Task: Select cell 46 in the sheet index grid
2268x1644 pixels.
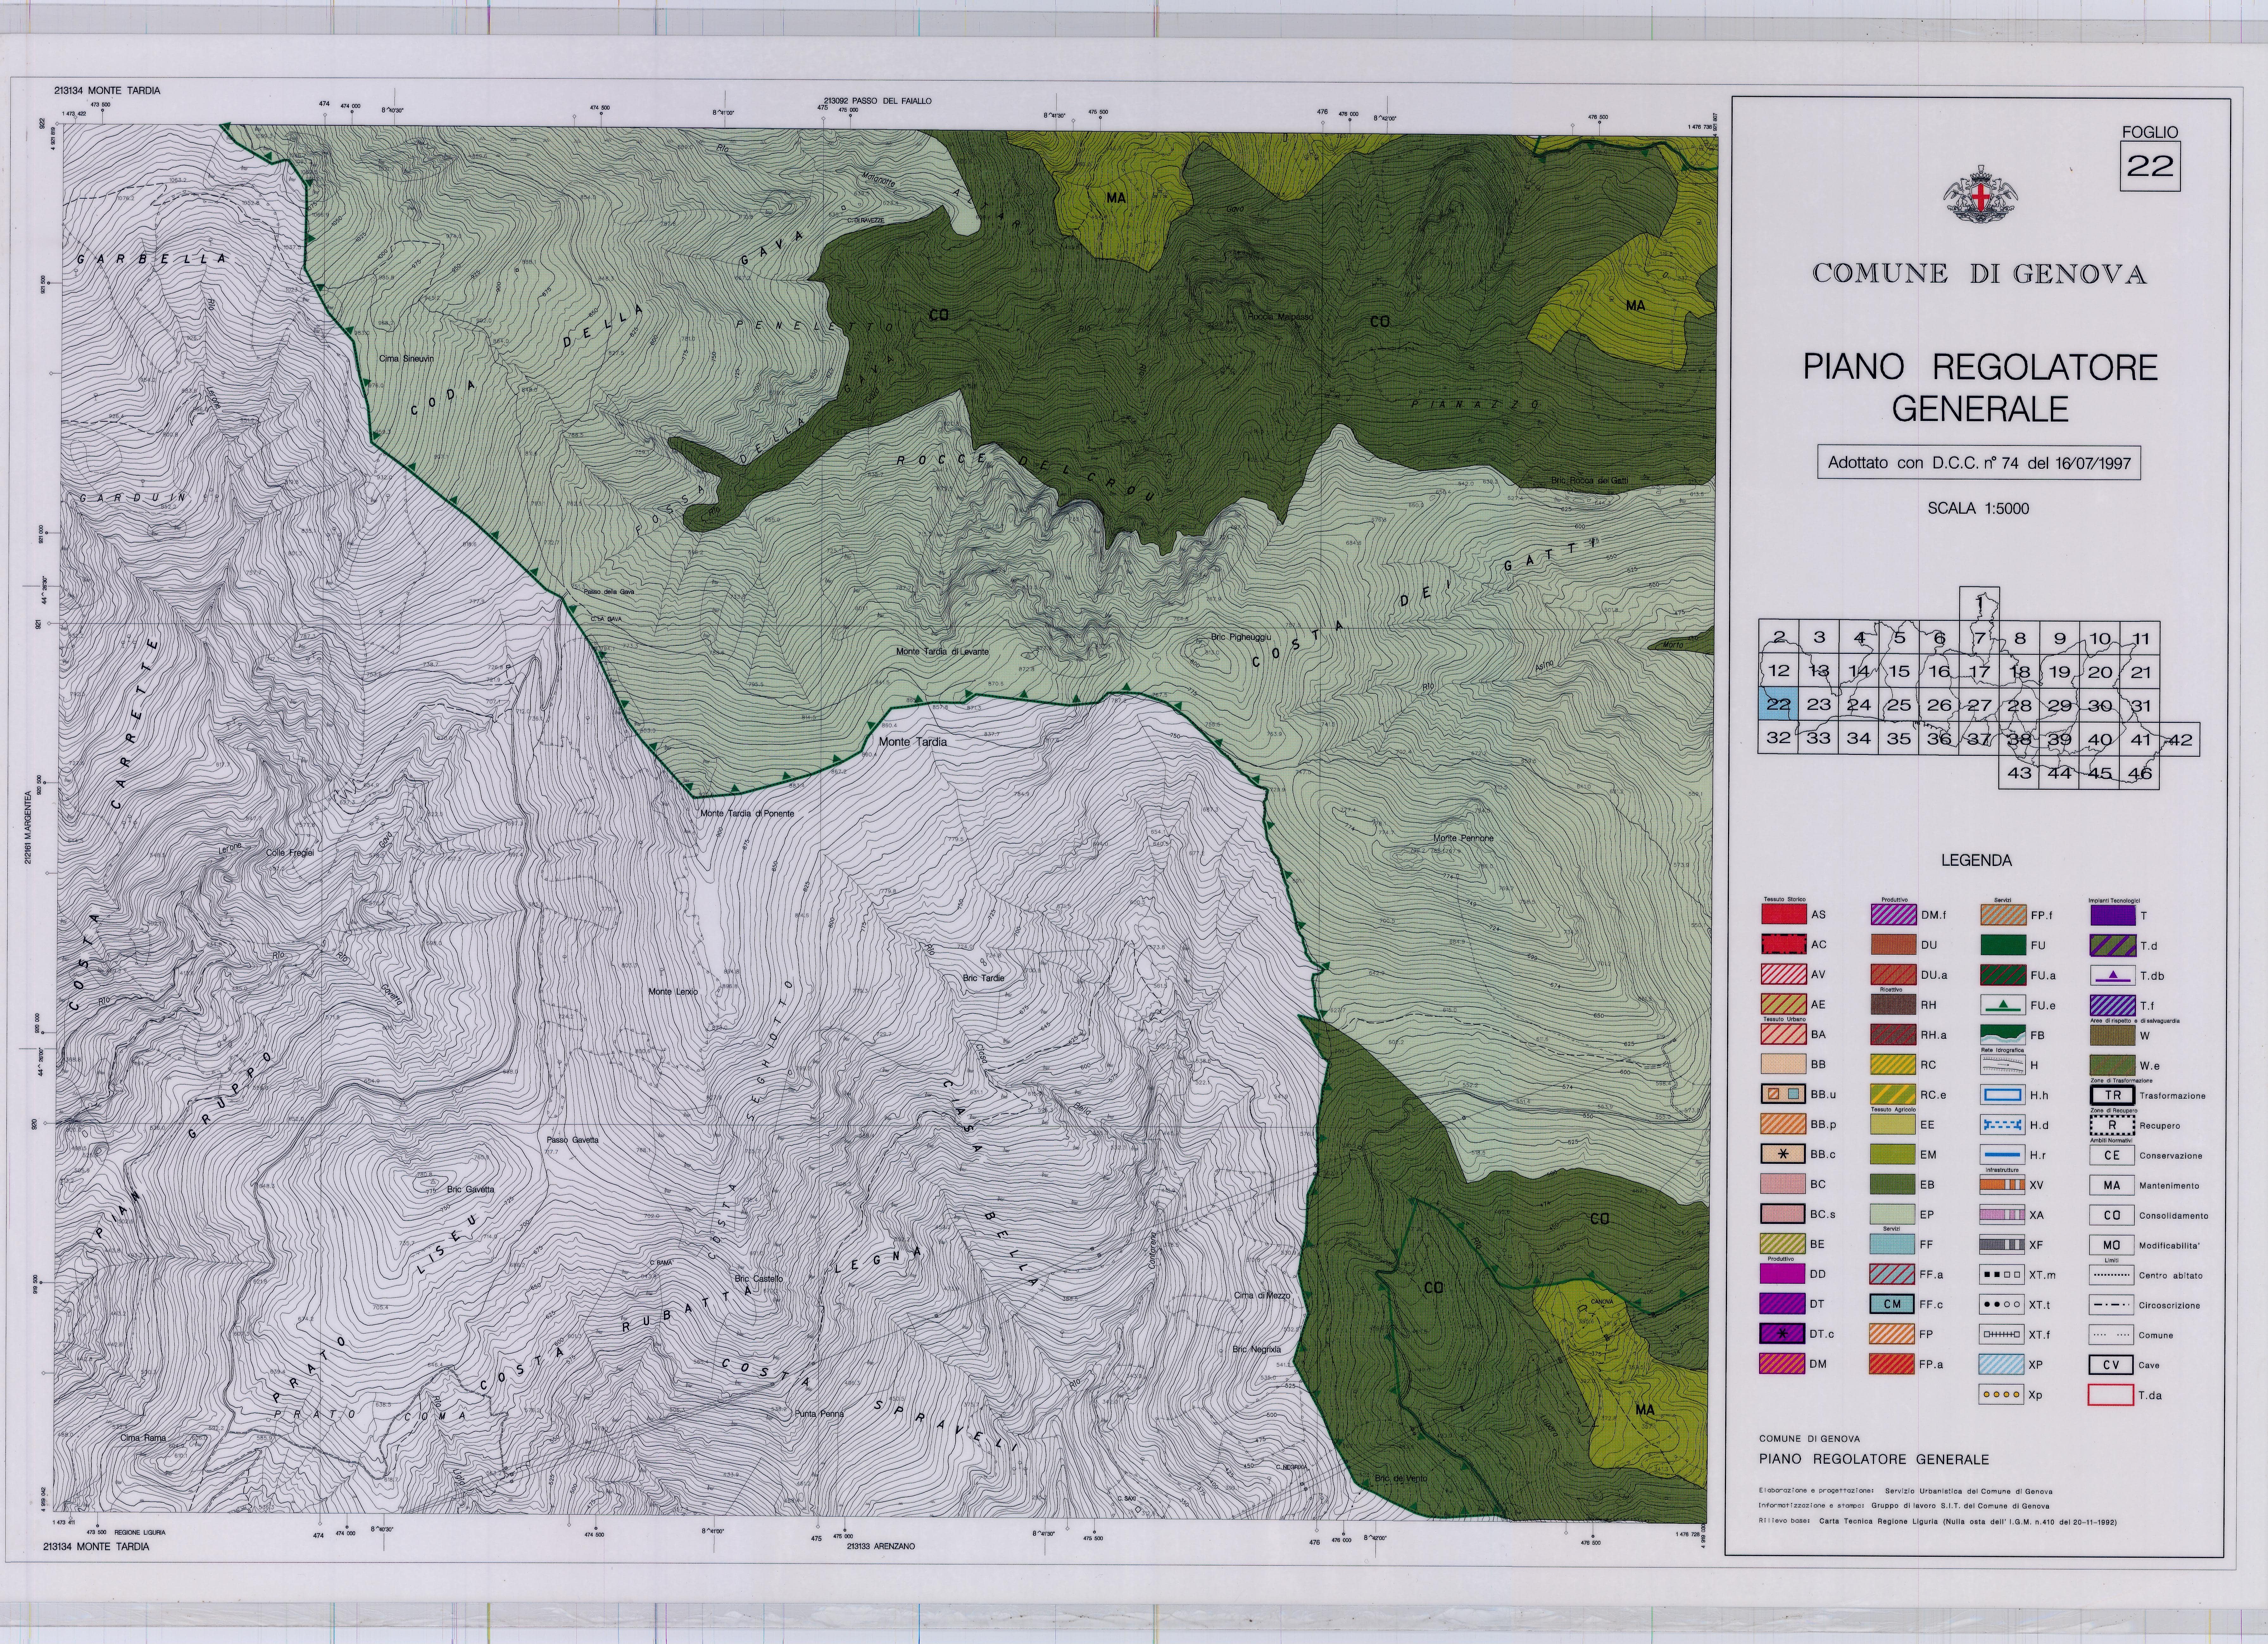Action: pyautogui.click(x=2140, y=773)
